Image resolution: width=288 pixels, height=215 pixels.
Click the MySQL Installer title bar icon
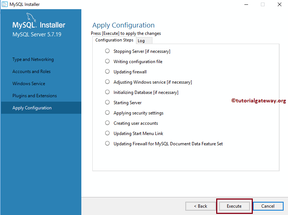[5, 4]
